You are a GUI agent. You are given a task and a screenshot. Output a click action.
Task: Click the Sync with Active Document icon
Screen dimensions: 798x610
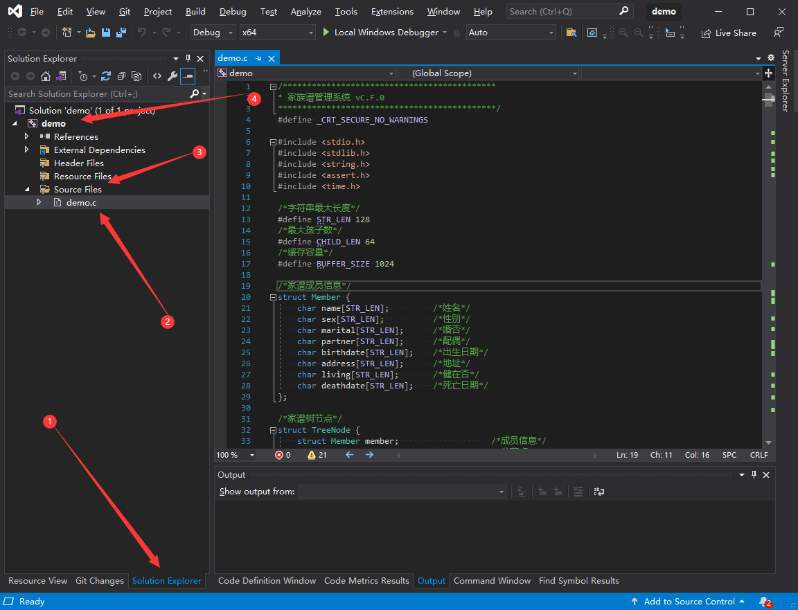tap(105, 76)
